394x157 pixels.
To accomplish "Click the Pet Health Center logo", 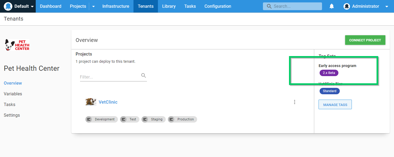I will click(17, 45).
